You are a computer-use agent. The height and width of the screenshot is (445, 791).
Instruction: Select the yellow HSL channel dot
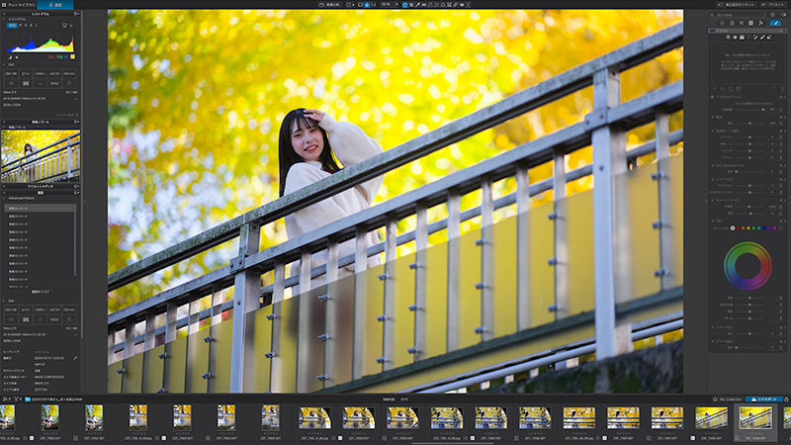pyautogui.click(x=748, y=228)
